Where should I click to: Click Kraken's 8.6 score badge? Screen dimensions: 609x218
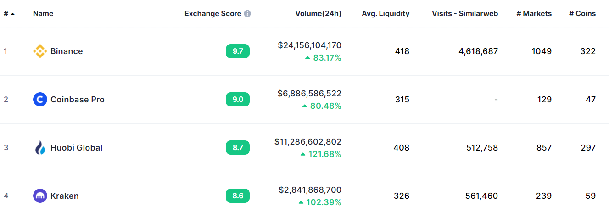click(x=238, y=196)
